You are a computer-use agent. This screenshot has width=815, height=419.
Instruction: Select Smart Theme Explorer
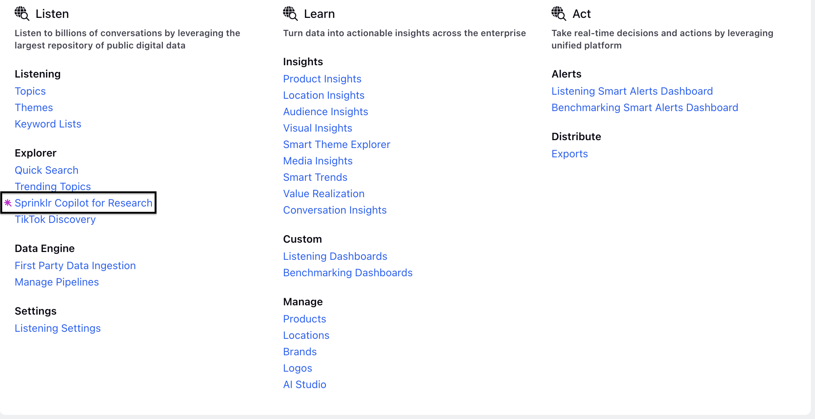tap(337, 144)
